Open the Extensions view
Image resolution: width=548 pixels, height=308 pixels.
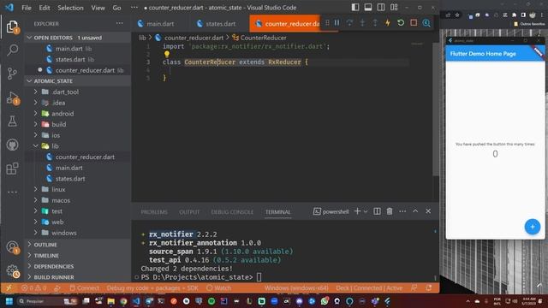click(12, 169)
